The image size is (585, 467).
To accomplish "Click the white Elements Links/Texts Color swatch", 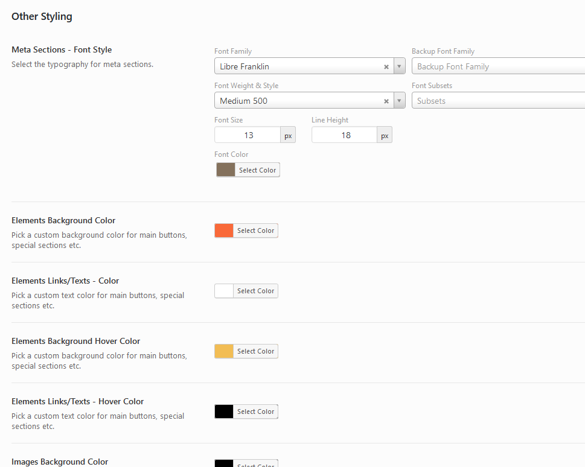I will point(224,291).
